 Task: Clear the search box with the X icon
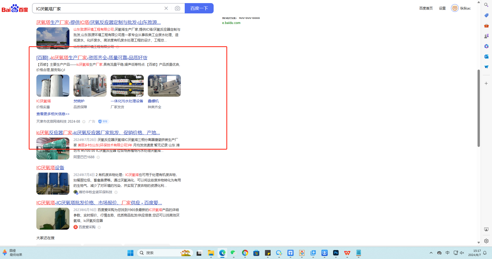click(166, 9)
